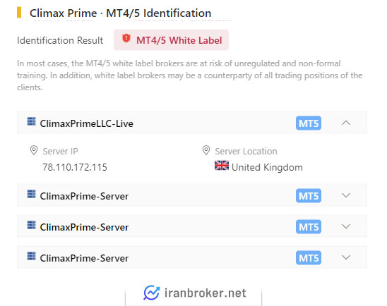Viewport: 387px width, 306px height.
Task: Click the MT4/5 White Label result badge
Action: pos(171,40)
